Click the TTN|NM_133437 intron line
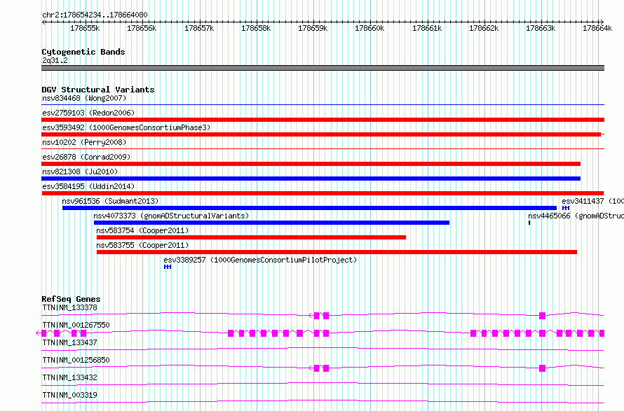The width and height of the screenshot is (624, 411). (323, 350)
